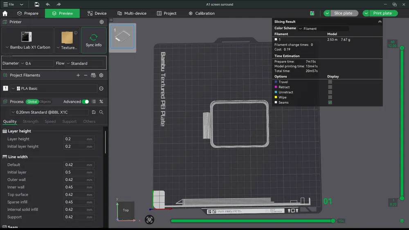Click the settings panel scrollbar
Viewport: 409px width, 230px height.
(x=106, y=142)
